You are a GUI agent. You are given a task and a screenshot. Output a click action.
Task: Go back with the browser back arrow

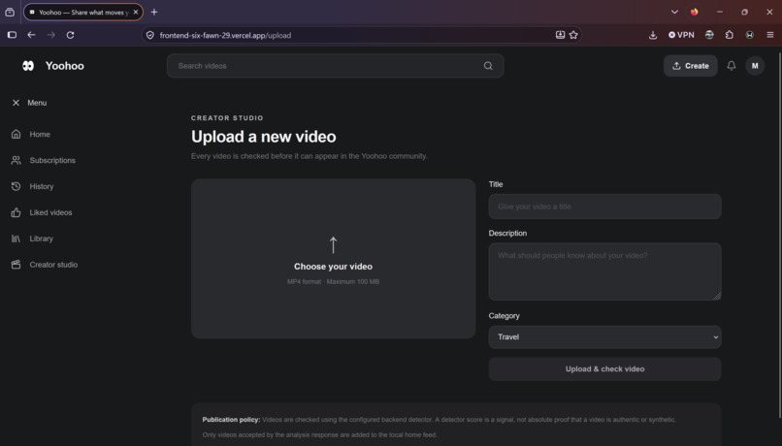[x=31, y=35]
